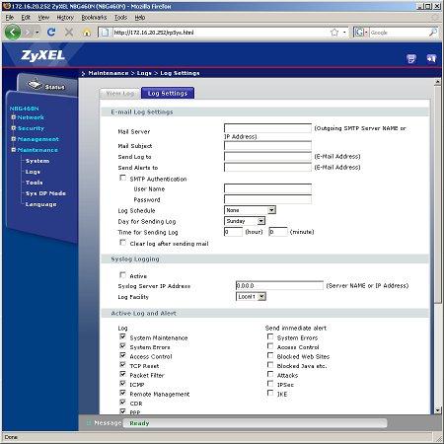Select the Log Settings tab
444x444 pixels.
[x=168, y=93]
